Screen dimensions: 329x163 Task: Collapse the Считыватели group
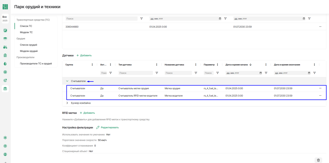coord(67,81)
